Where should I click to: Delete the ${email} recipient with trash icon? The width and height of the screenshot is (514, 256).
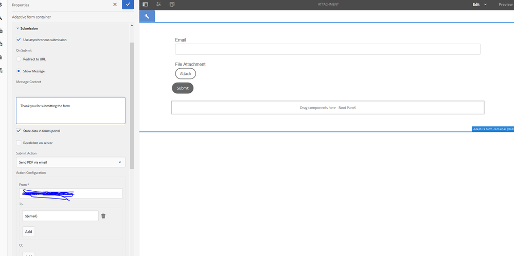(x=103, y=216)
